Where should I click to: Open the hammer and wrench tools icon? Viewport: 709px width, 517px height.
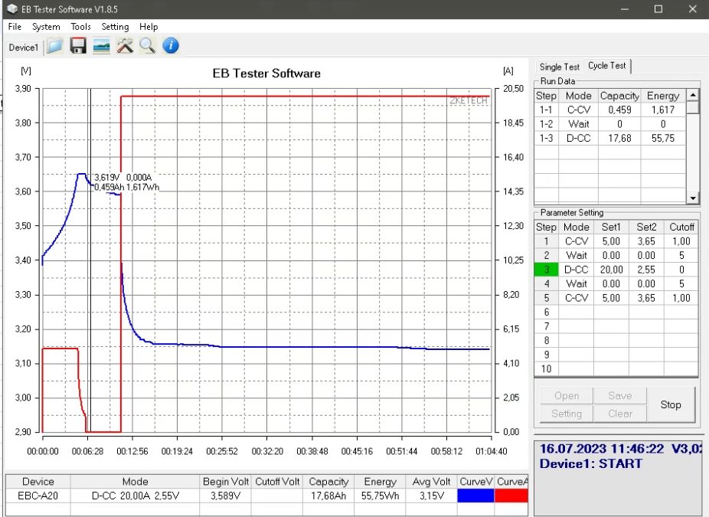pos(124,47)
